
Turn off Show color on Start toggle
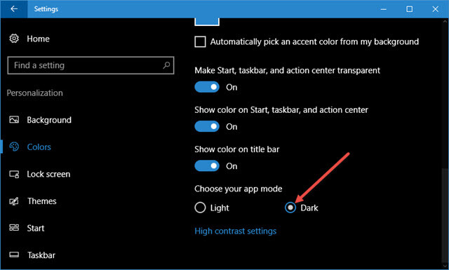click(207, 126)
